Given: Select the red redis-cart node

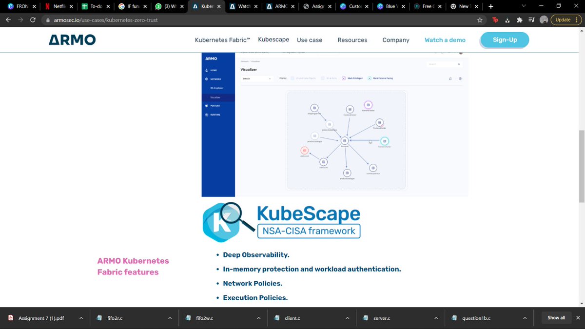Looking at the screenshot, I should pyautogui.click(x=304, y=151).
